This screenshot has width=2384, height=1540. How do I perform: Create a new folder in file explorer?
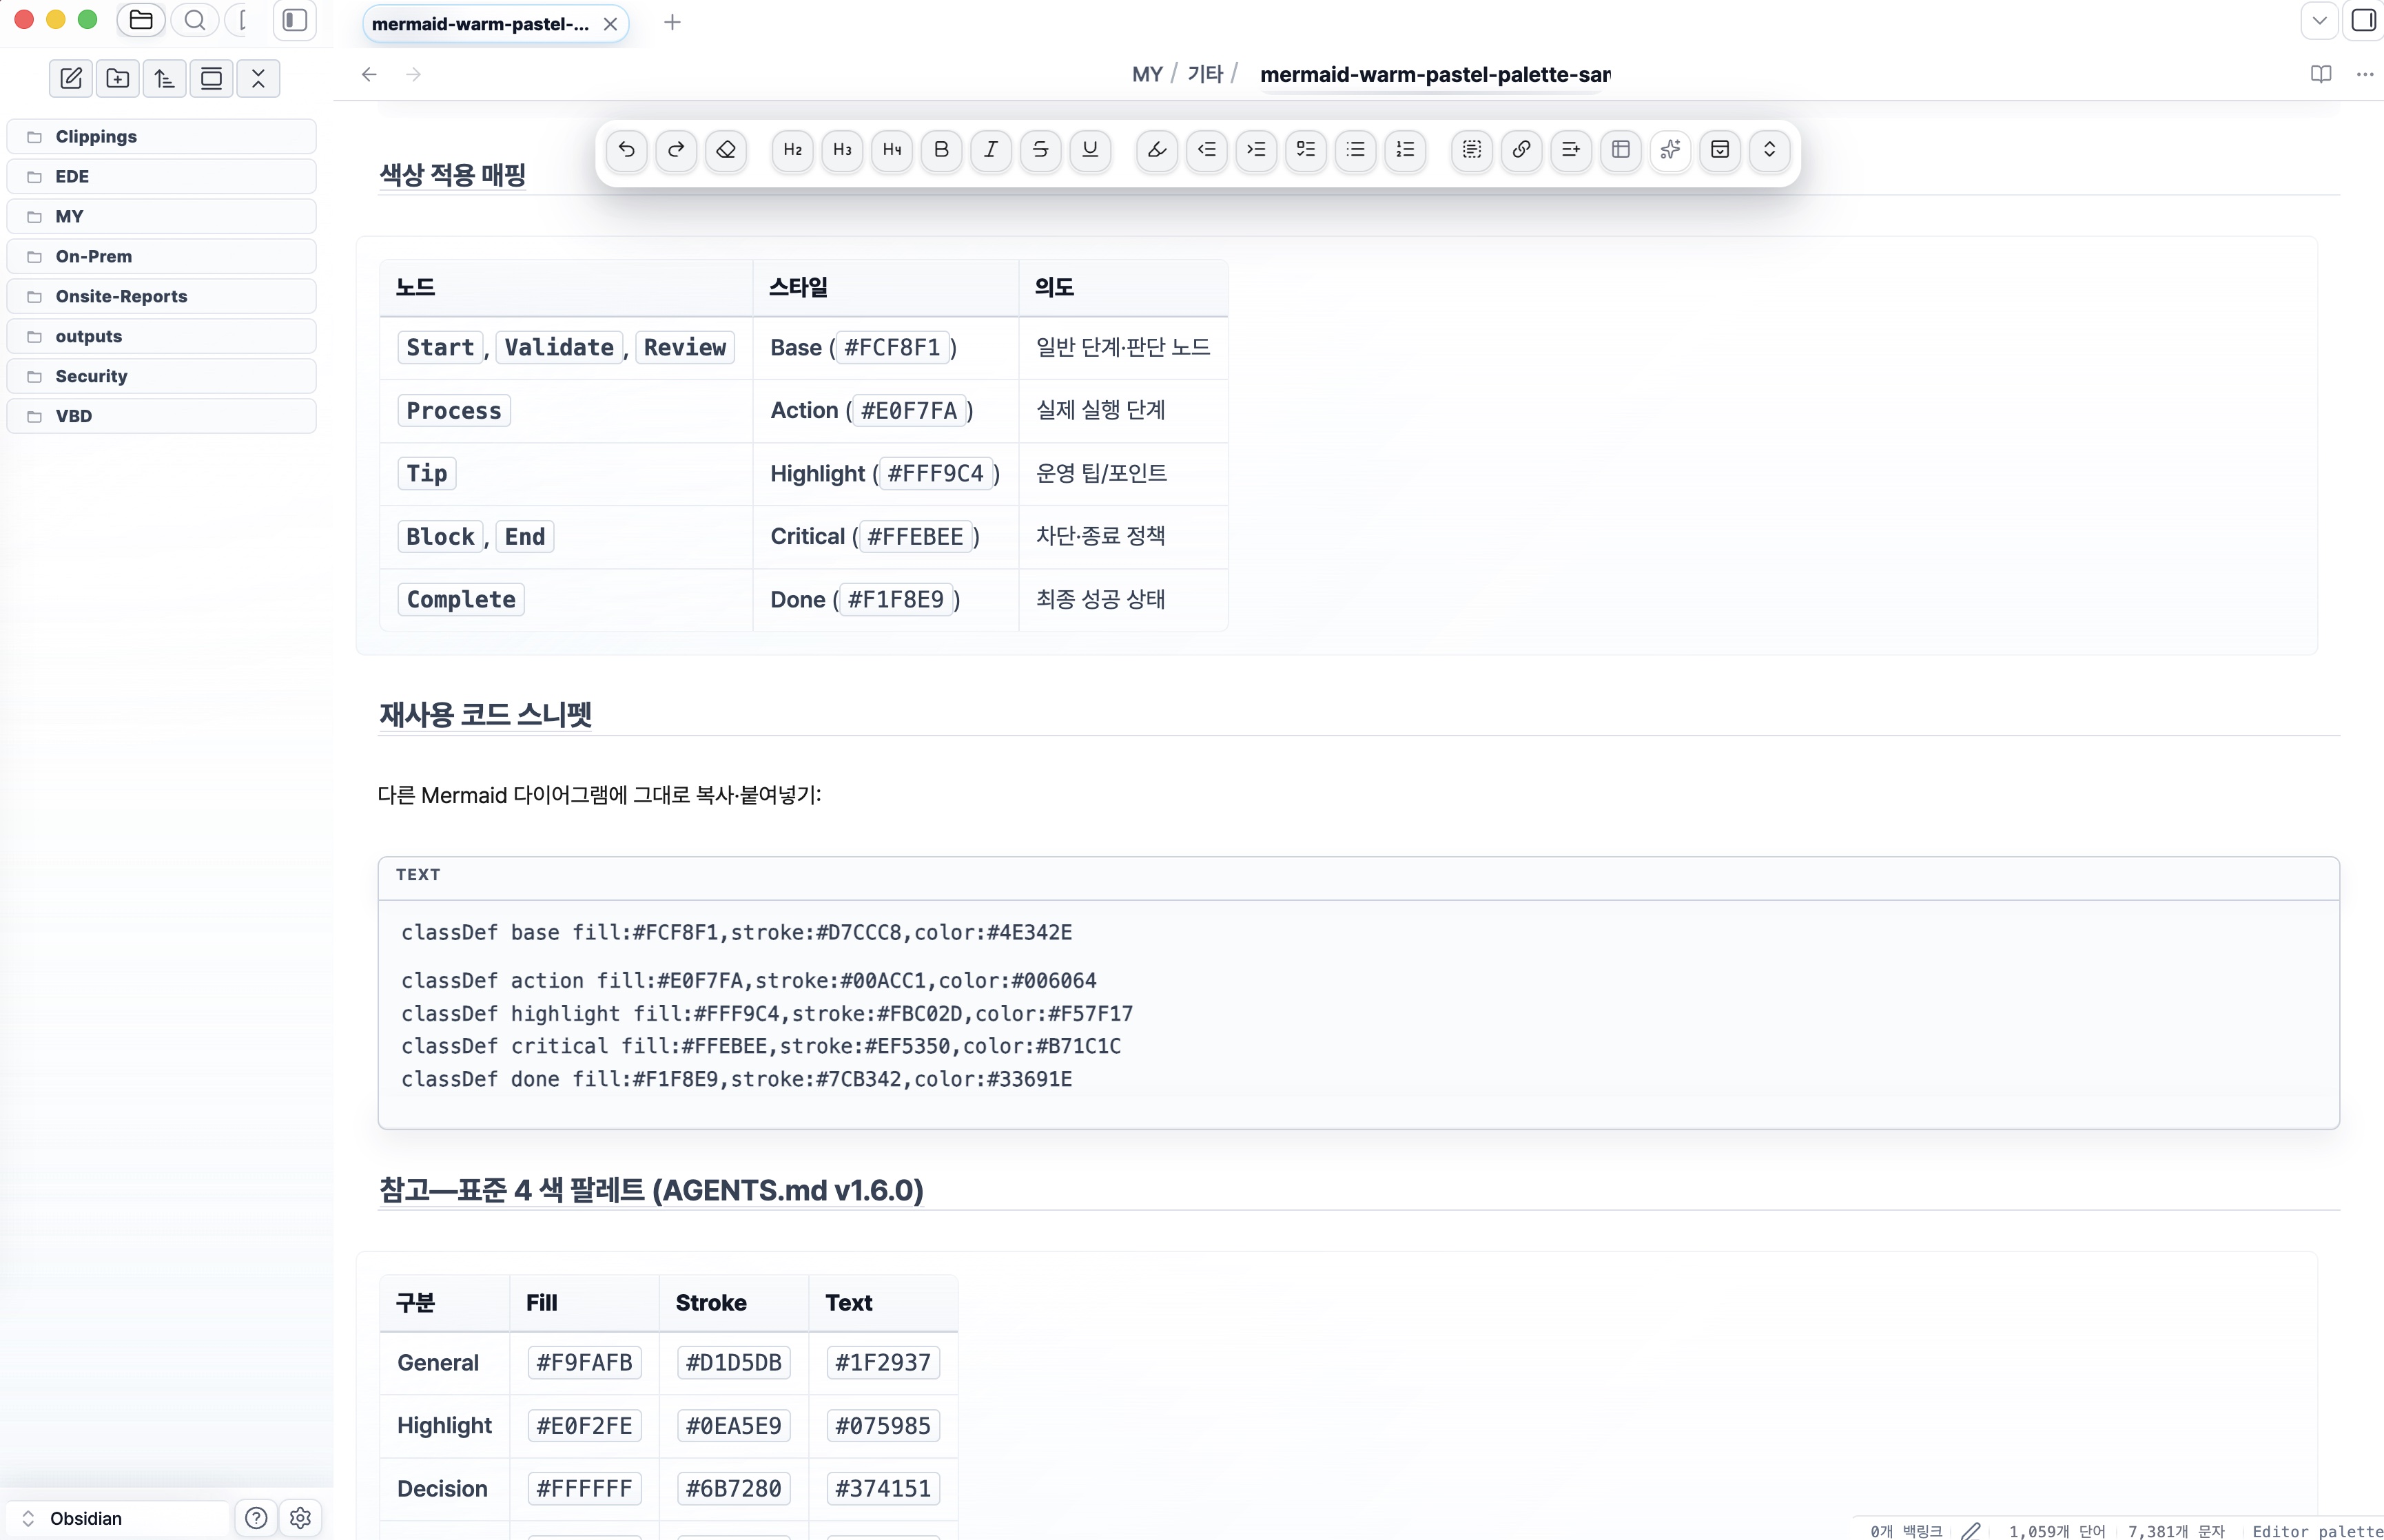click(x=118, y=79)
